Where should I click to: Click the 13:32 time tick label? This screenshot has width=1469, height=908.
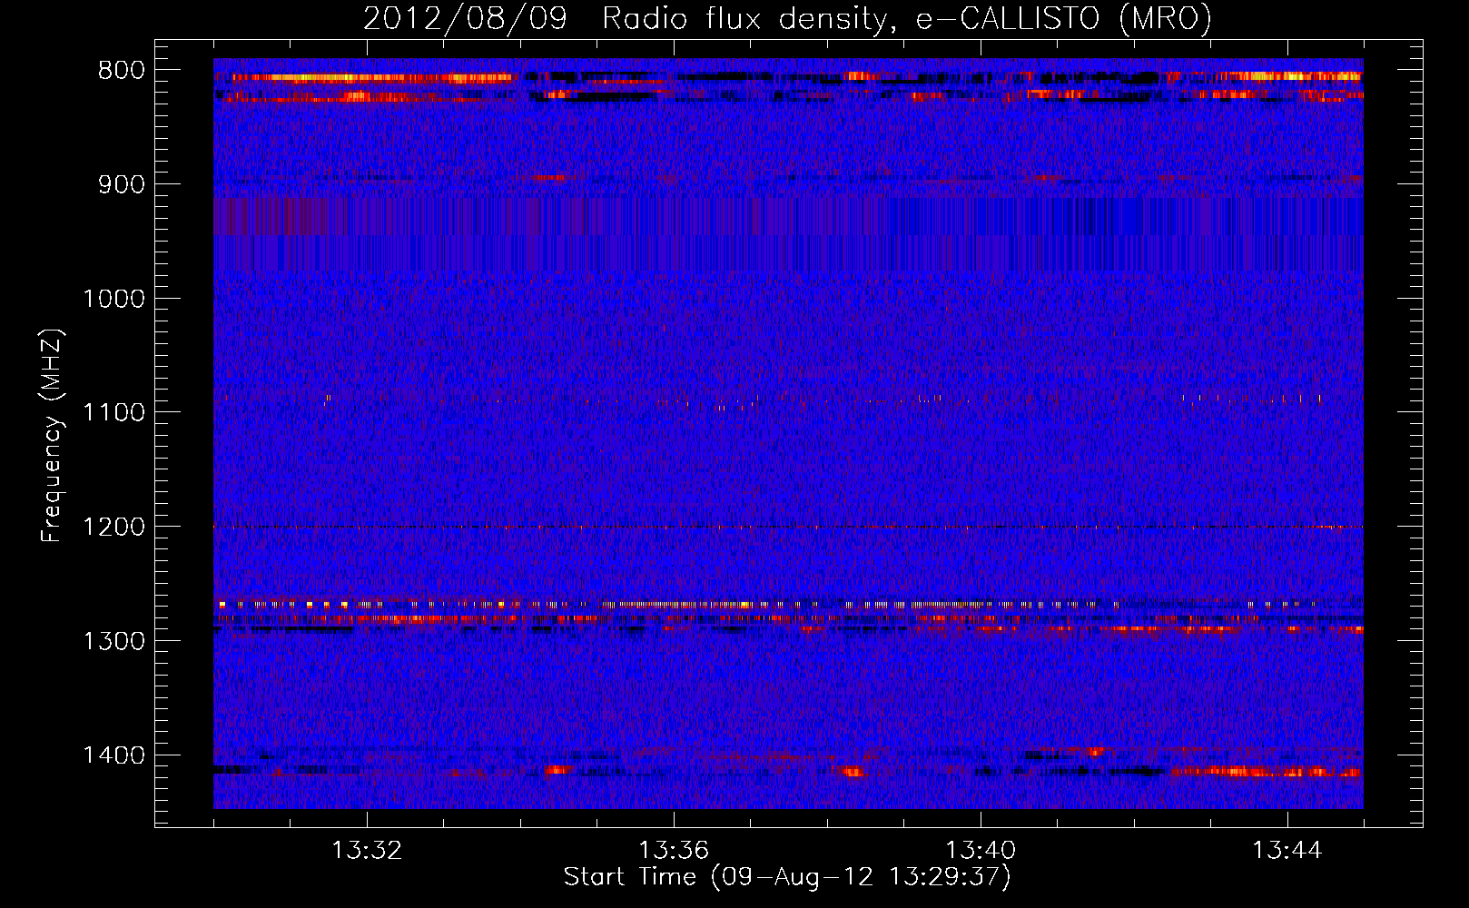[367, 851]
